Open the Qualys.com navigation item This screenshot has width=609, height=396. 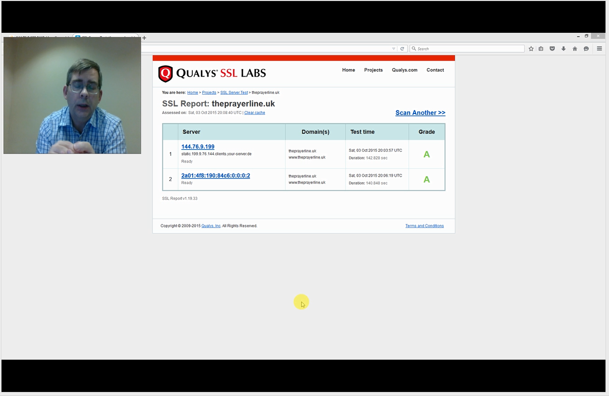(405, 70)
